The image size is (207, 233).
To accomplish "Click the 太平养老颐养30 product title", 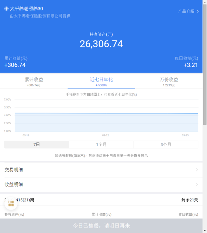I will (x=26, y=9).
